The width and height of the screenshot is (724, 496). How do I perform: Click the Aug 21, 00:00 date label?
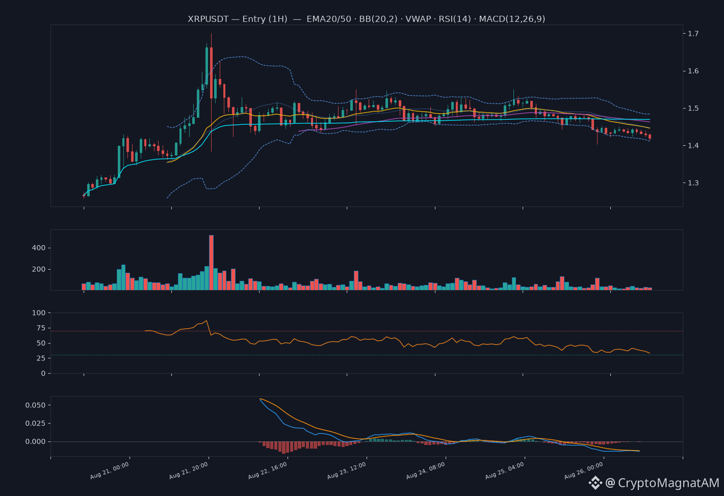[x=109, y=471]
